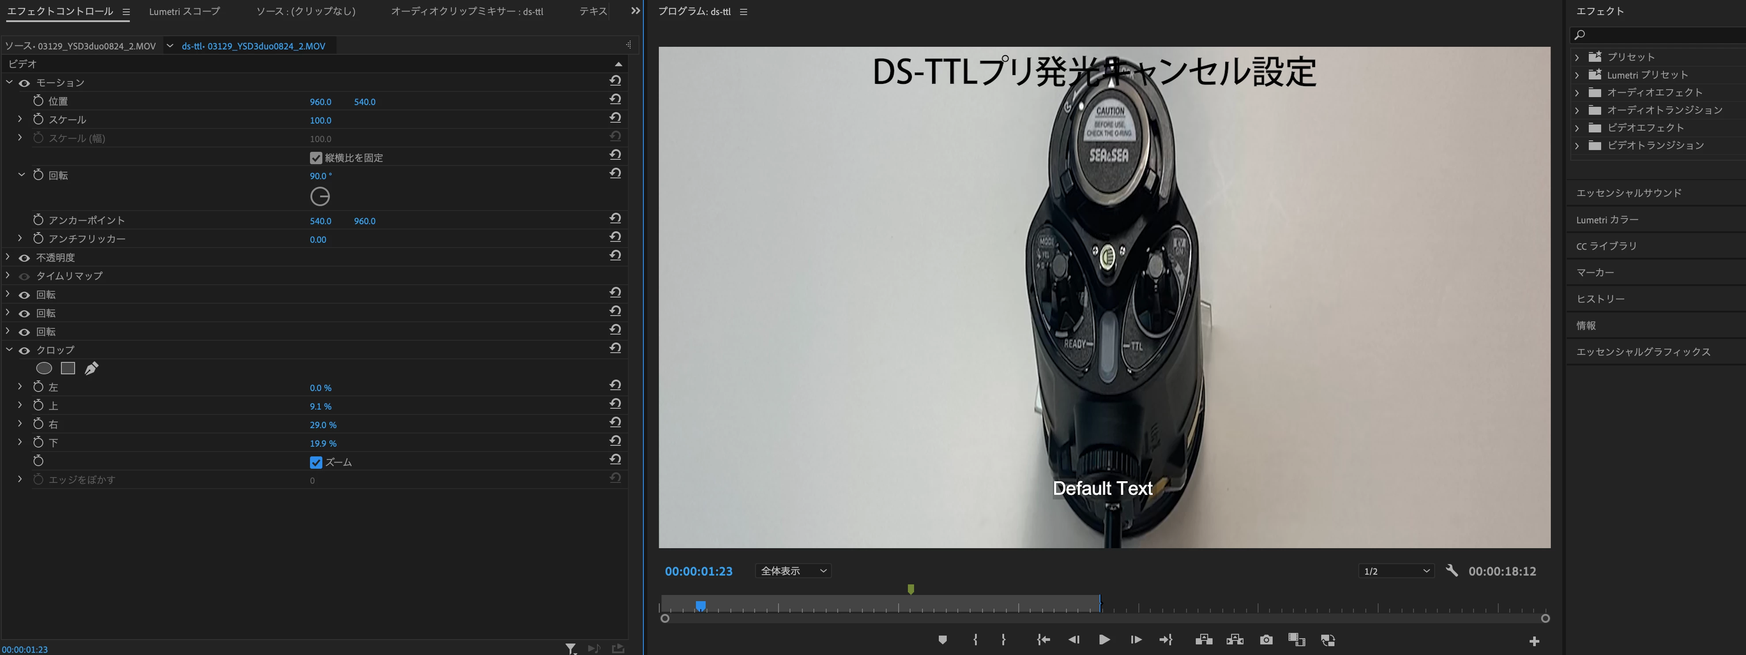
Task: Switch to the Lumetri スコープ tab
Action: click(185, 11)
